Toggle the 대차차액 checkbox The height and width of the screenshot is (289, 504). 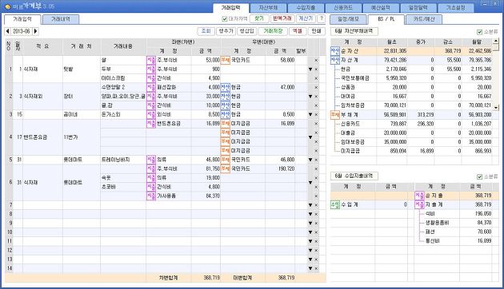point(225,19)
